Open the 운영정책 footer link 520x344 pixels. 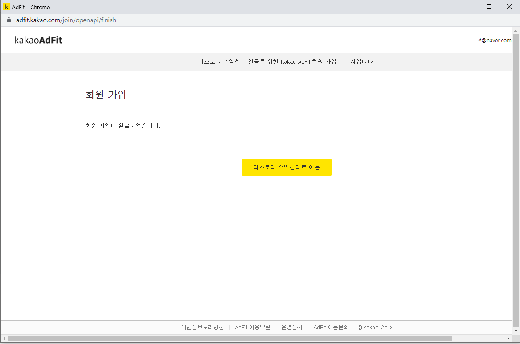tap(291, 327)
